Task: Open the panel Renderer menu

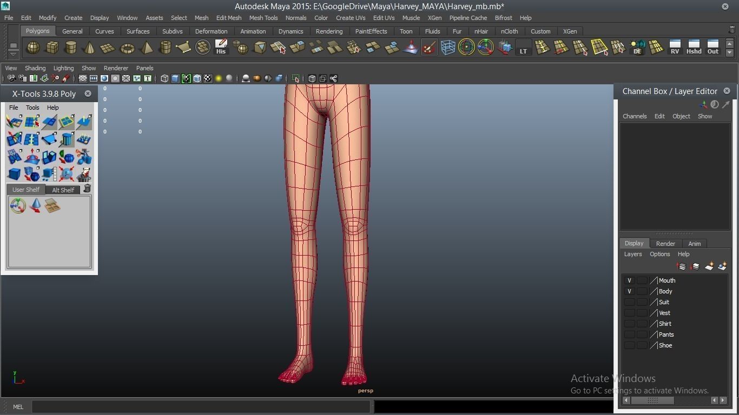Action: click(x=116, y=68)
